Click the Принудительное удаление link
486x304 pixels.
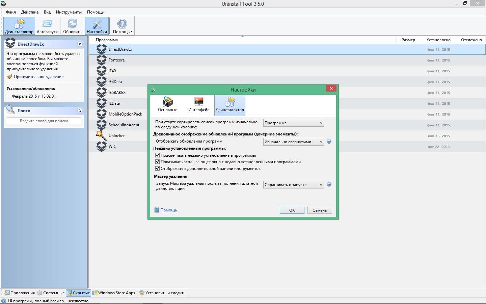pyautogui.click(x=38, y=77)
